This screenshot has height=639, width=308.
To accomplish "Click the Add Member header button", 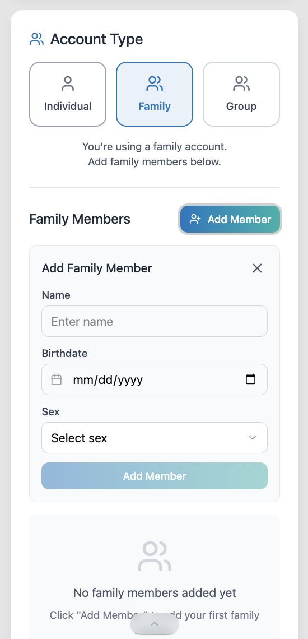I will (230, 219).
